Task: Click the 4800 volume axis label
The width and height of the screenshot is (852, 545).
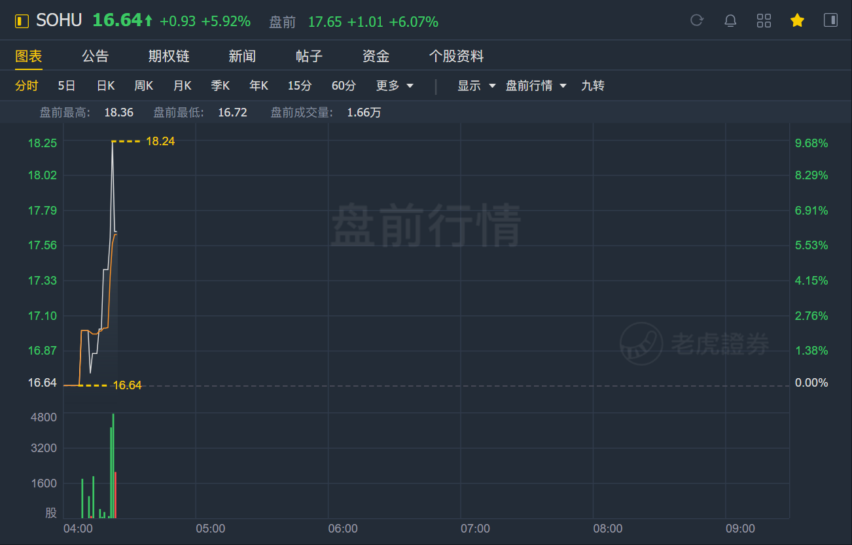Action: coord(44,417)
